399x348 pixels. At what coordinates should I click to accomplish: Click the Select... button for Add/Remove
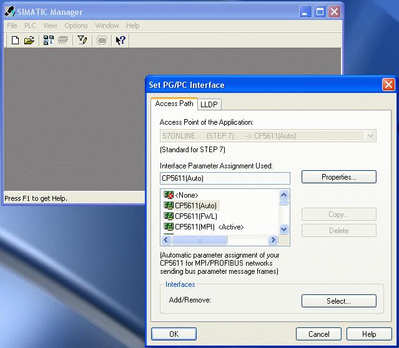338,301
